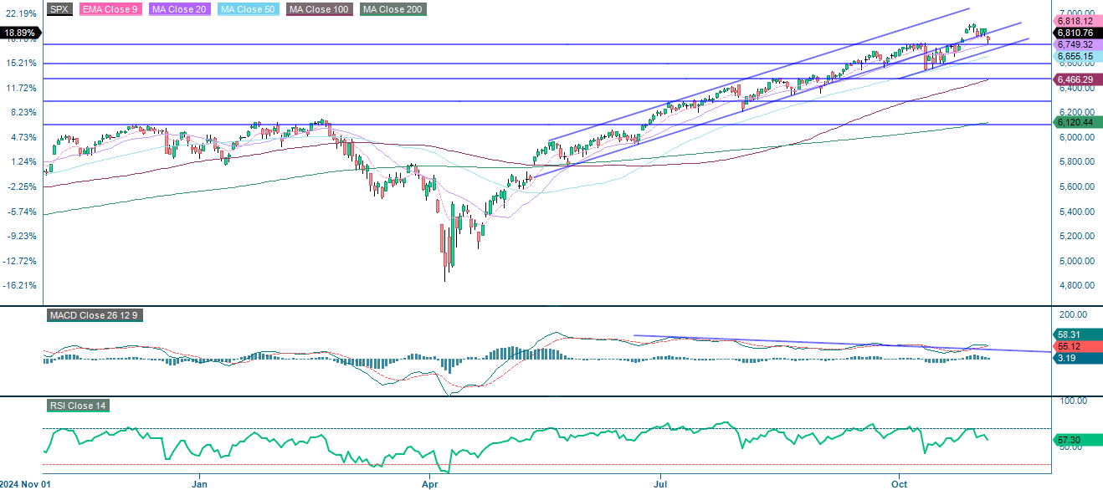Click the 15.21% percent axis label
The image size is (1103, 490).
coord(20,64)
